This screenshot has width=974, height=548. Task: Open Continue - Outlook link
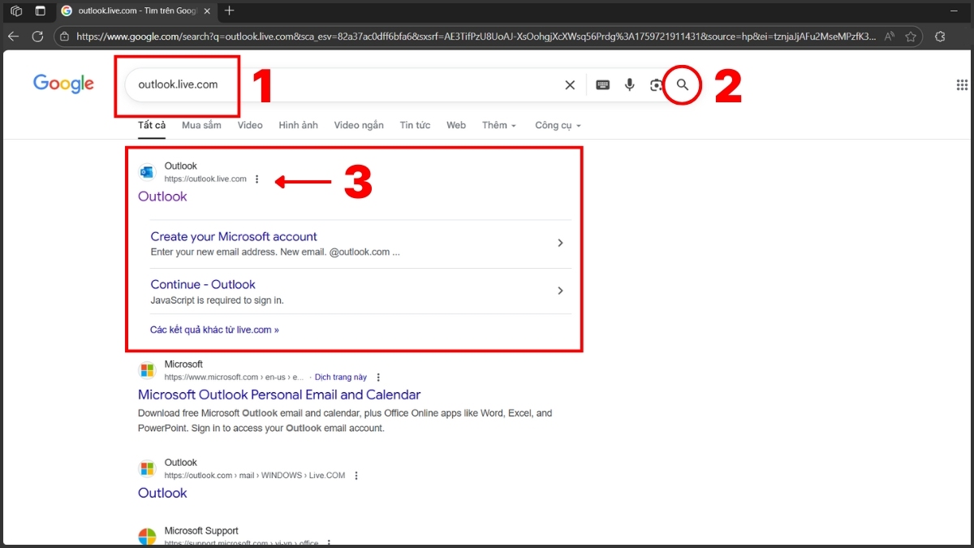[203, 284]
